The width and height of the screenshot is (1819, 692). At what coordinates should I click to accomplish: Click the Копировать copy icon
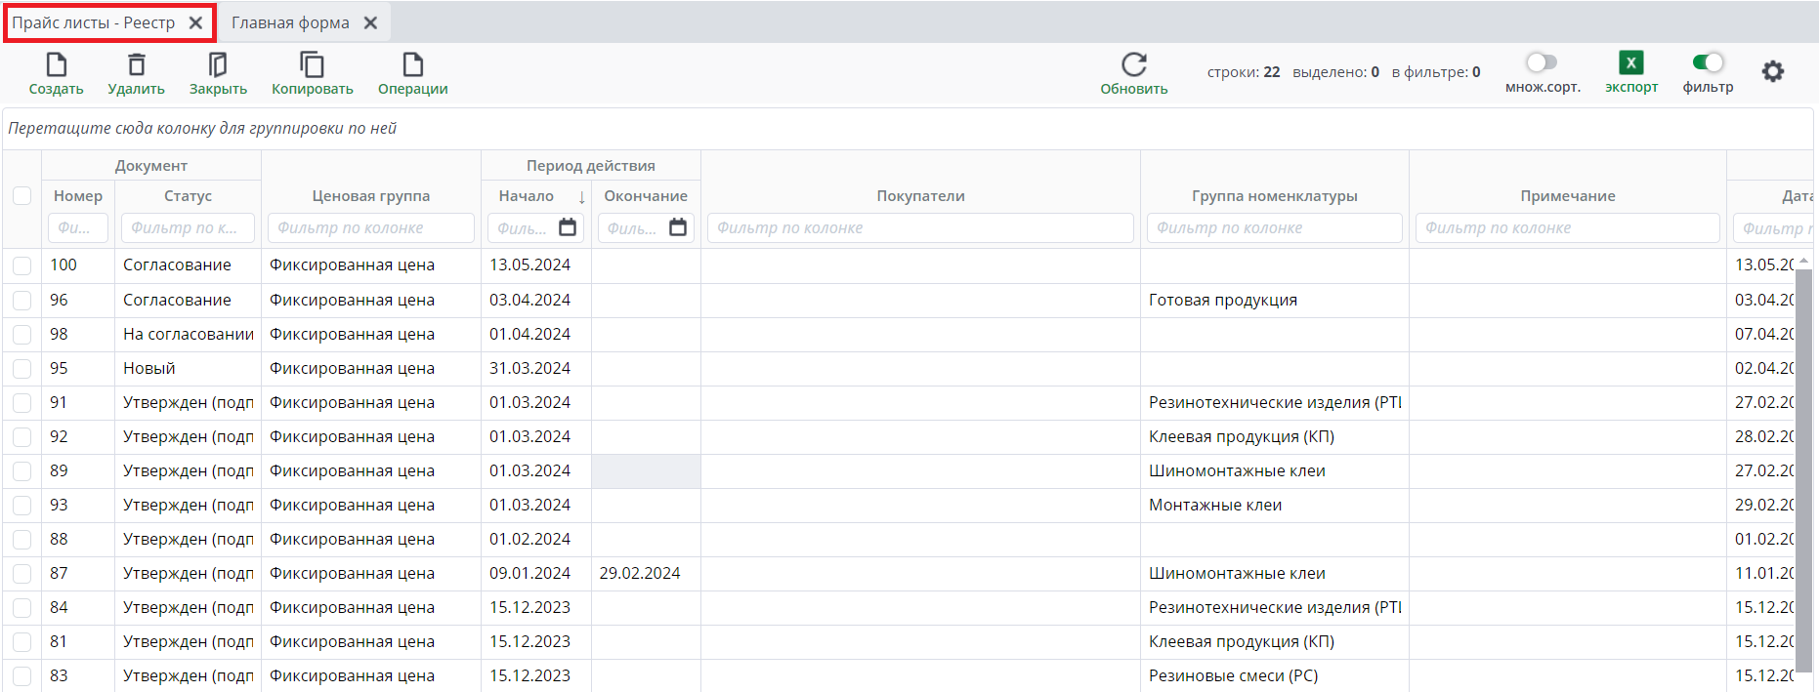coord(312,65)
